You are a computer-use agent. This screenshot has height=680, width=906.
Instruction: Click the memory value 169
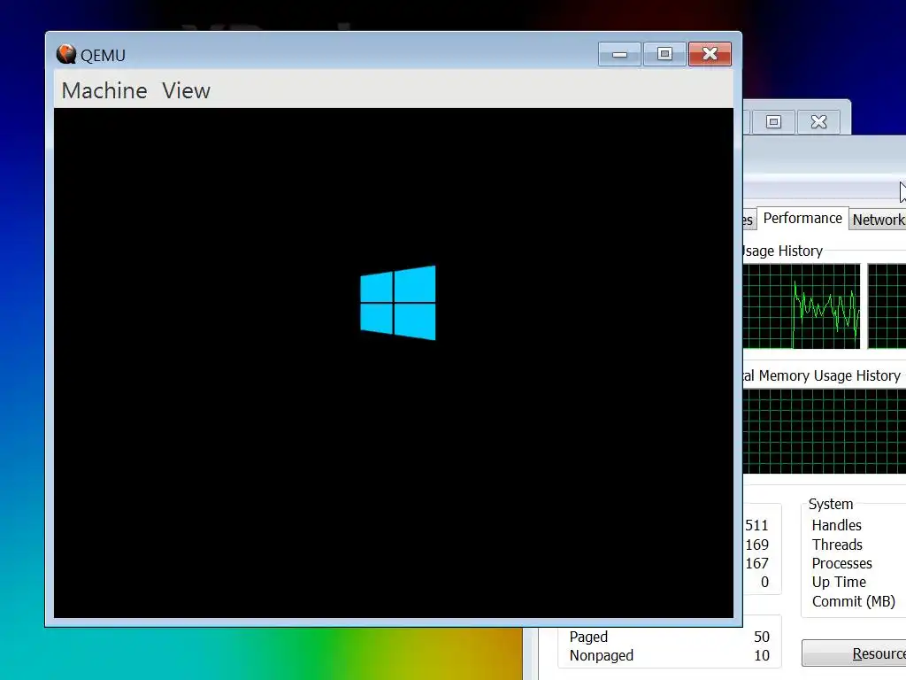pyautogui.click(x=756, y=545)
